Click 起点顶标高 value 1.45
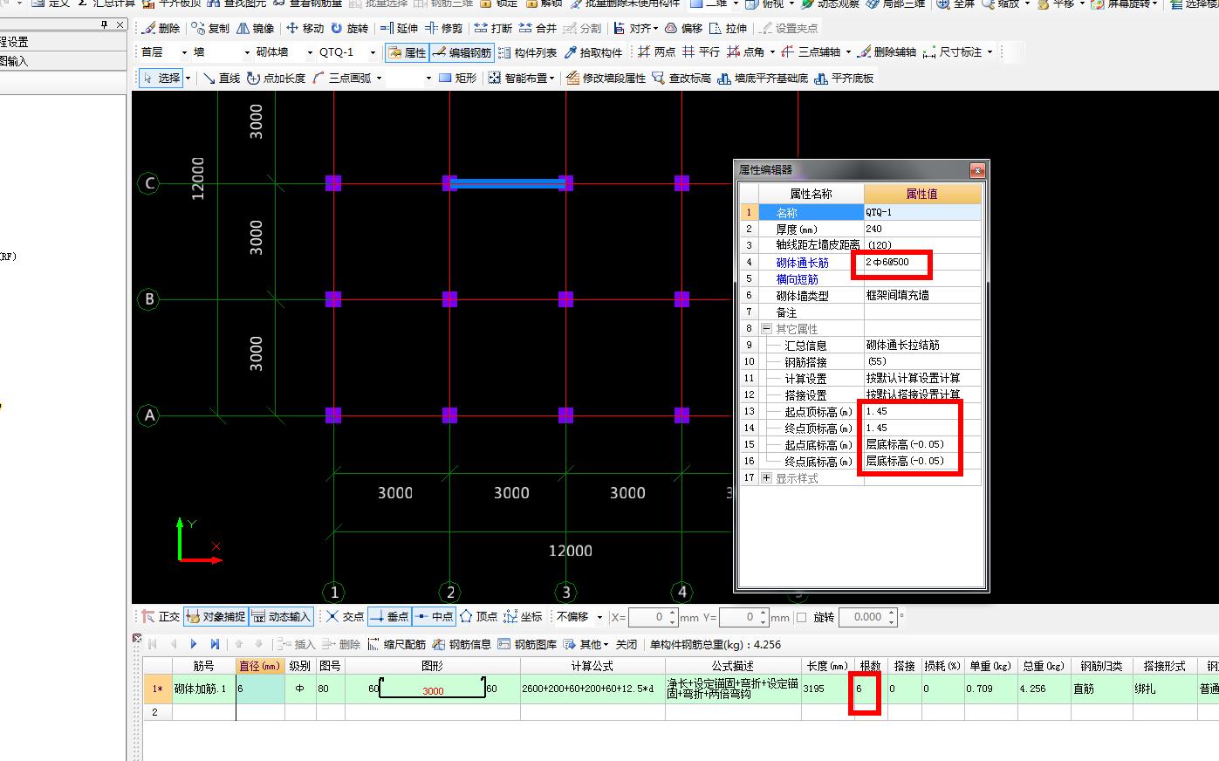The height and width of the screenshot is (761, 1219). coord(922,411)
